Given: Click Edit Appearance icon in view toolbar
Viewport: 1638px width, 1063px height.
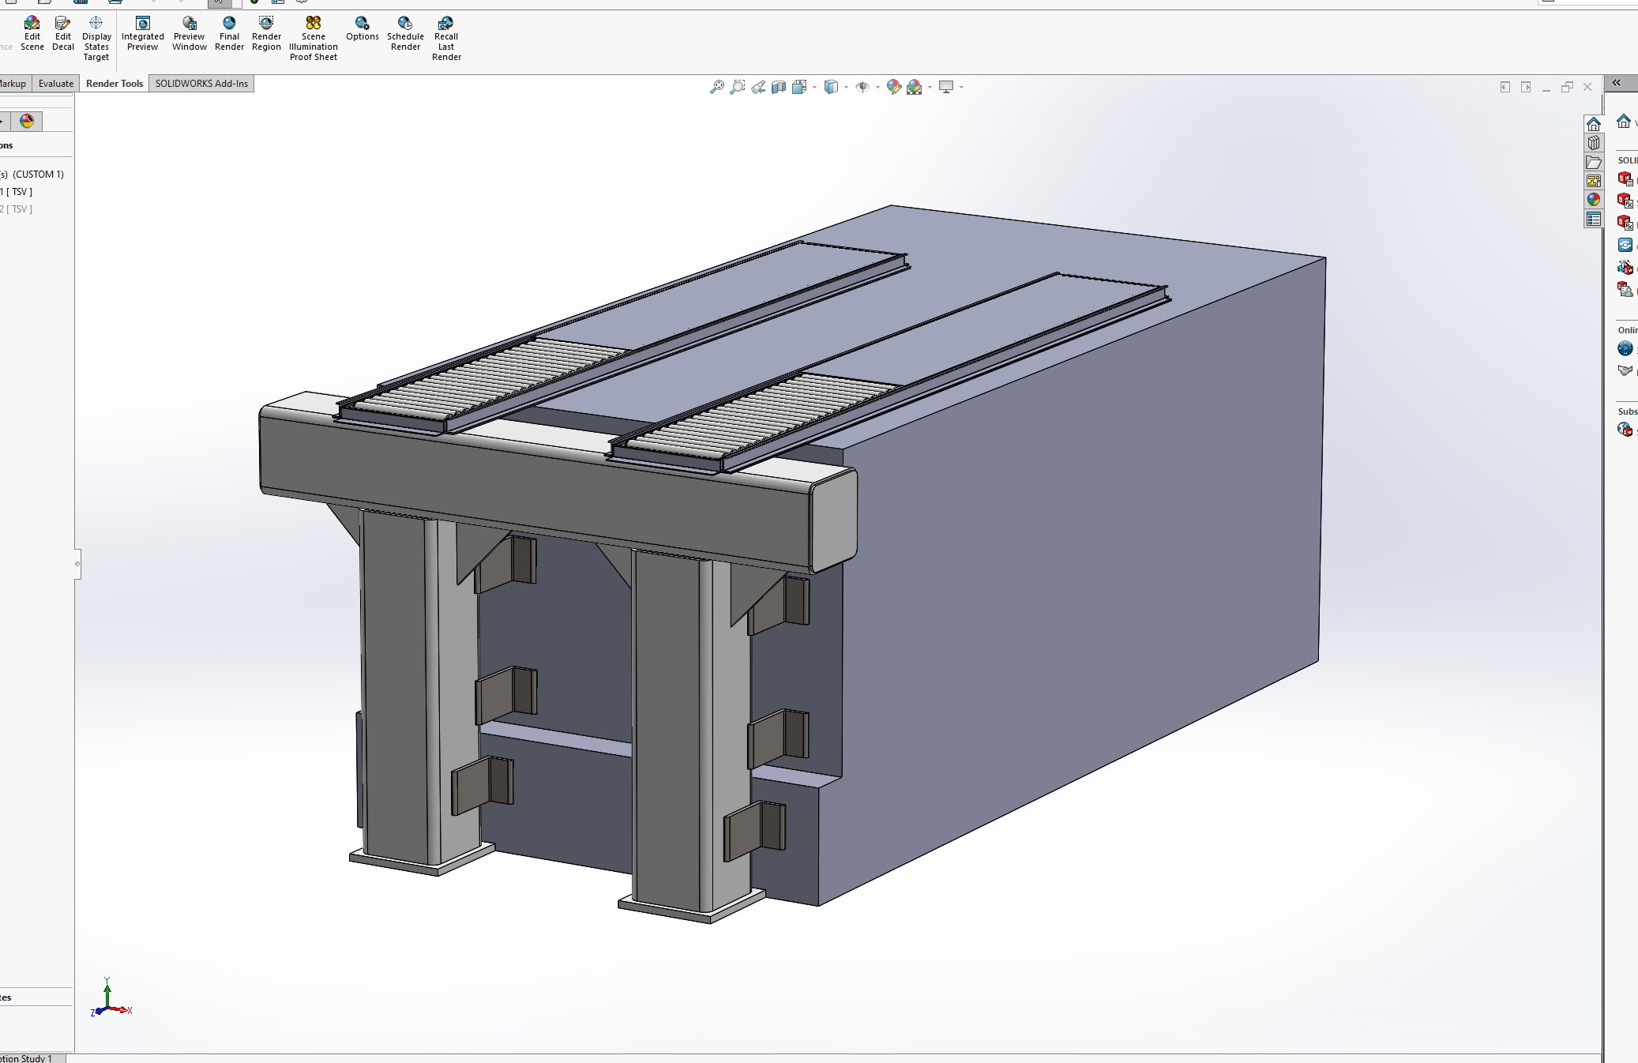Looking at the screenshot, I should coord(894,87).
